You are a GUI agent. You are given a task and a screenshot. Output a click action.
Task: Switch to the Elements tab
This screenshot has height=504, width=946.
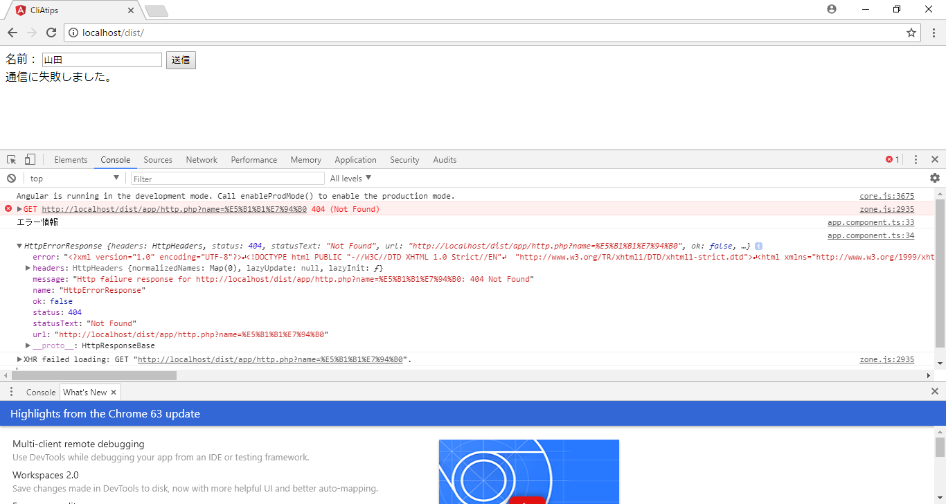pyautogui.click(x=71, y=159)
